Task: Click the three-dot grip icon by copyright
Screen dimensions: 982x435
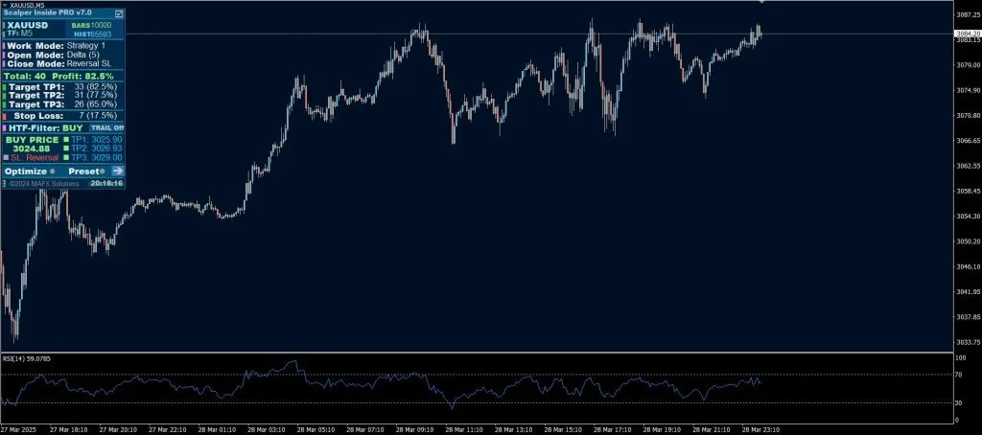Action: tap(5, 184)
